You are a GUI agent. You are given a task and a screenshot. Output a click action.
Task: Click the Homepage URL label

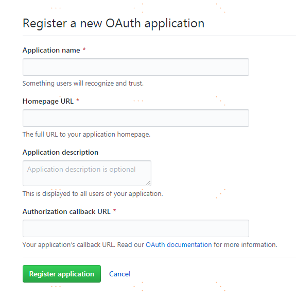click(48, 101)
